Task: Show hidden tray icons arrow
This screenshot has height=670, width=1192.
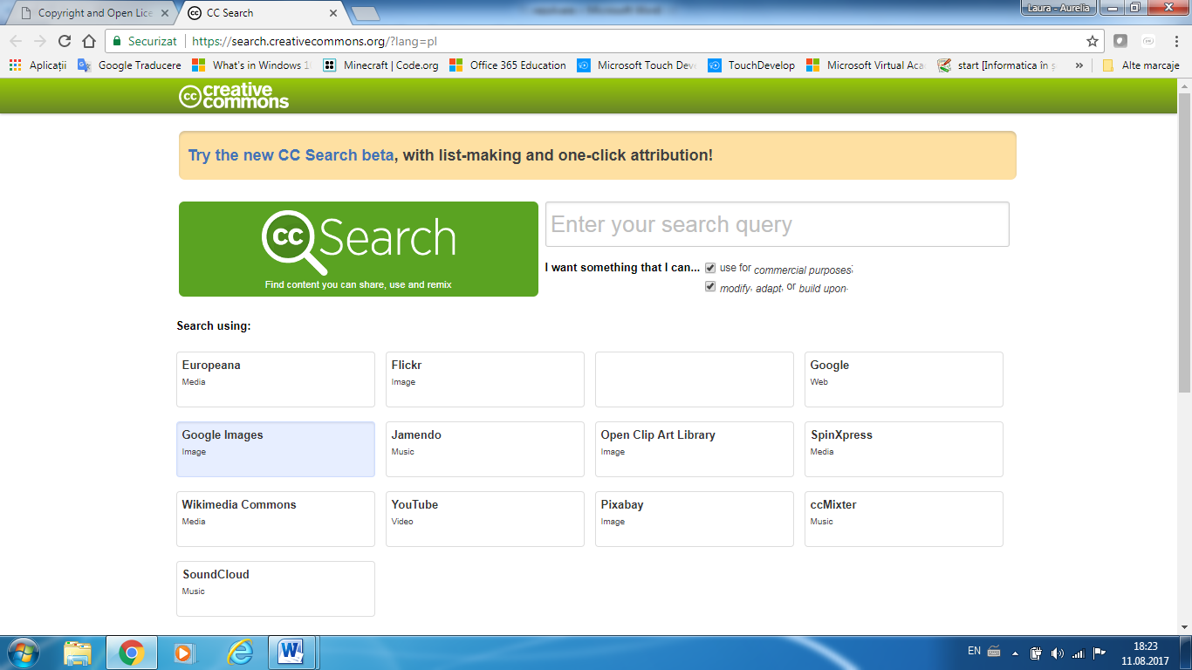Action: point(1015,653)
